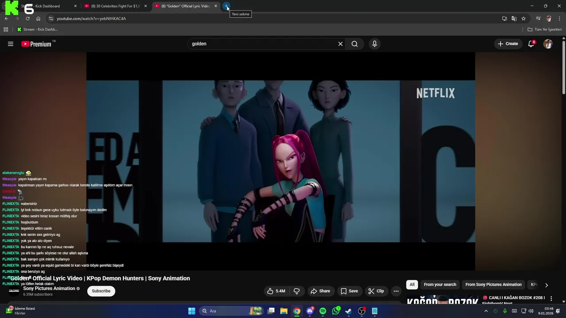Open Chrome apps grid in bookmarks bar
Screen dimensions: 566x318
click(x=6, y=30)
